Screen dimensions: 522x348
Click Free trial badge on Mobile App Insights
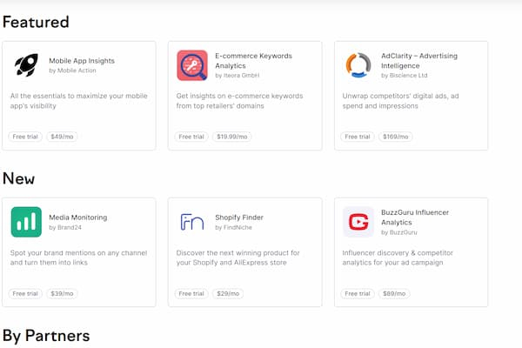click(x=25, y=137)
